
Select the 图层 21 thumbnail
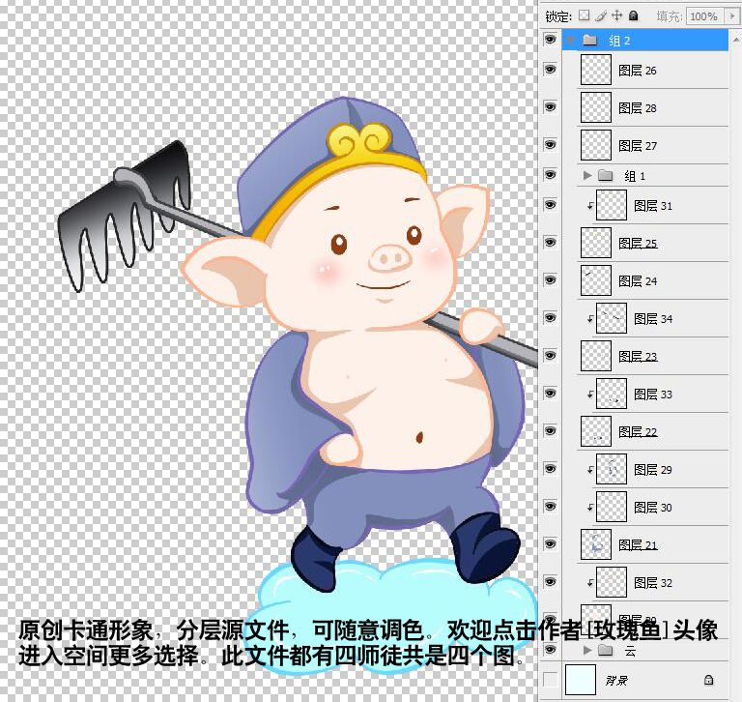click(x=596, y=544)
